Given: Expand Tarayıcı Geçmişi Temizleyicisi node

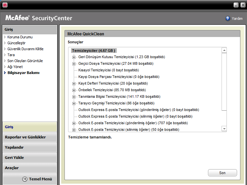Looking at the screenshot, I should click(x=74, y=103).
